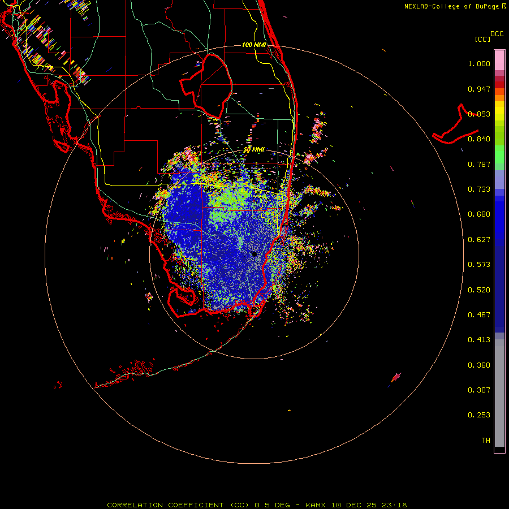Click the 0.947 scale value

click(479, 89)
